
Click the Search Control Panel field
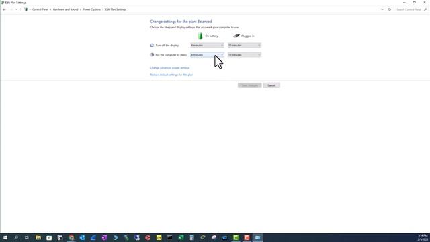[408, 9]
